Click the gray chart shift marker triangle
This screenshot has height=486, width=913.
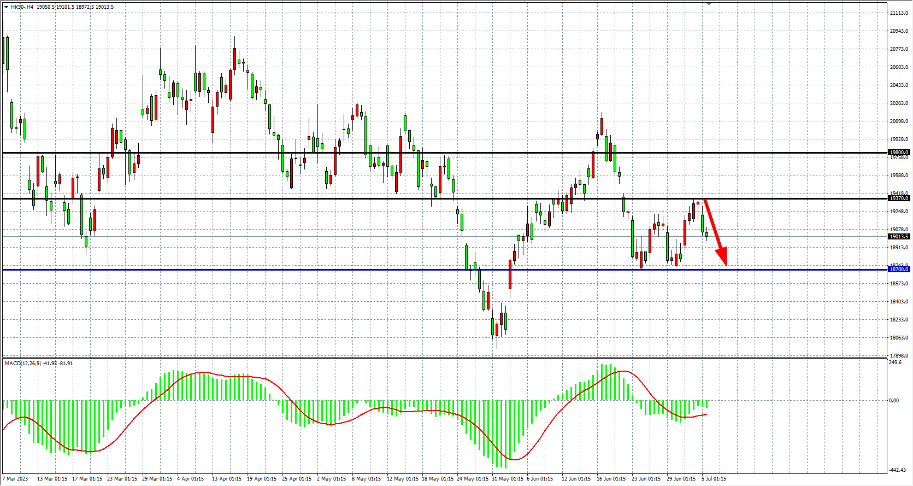(709, 4)
